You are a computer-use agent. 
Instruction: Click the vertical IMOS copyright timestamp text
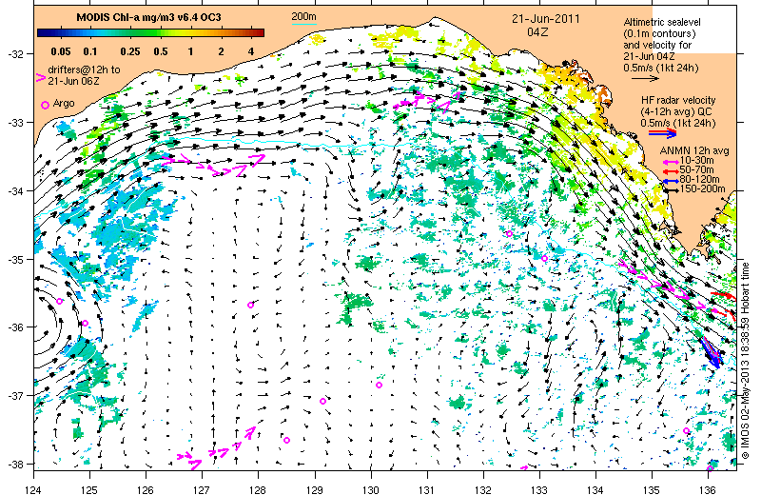tap(746, 361)
